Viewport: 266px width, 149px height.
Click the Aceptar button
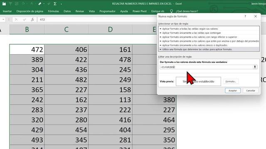[x=233, y=91]
